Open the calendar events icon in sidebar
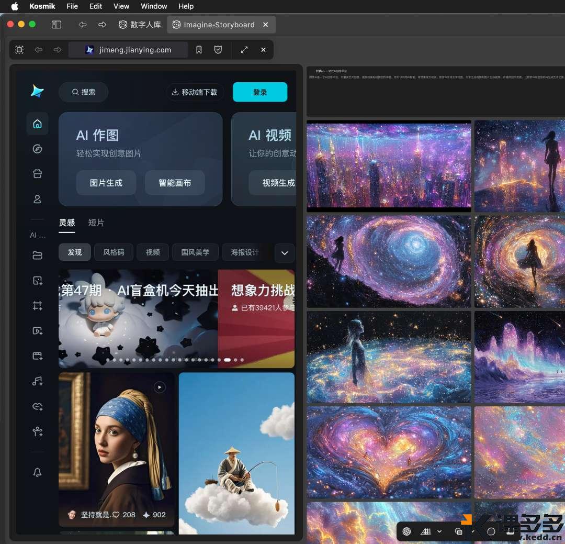 (x=38, y=174)
